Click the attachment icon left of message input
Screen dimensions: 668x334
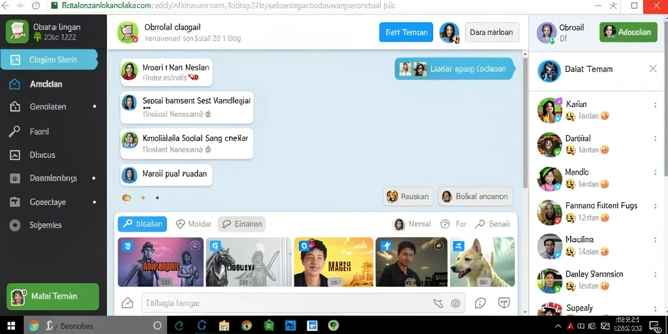pyautogui.click(x=127, y=303)
